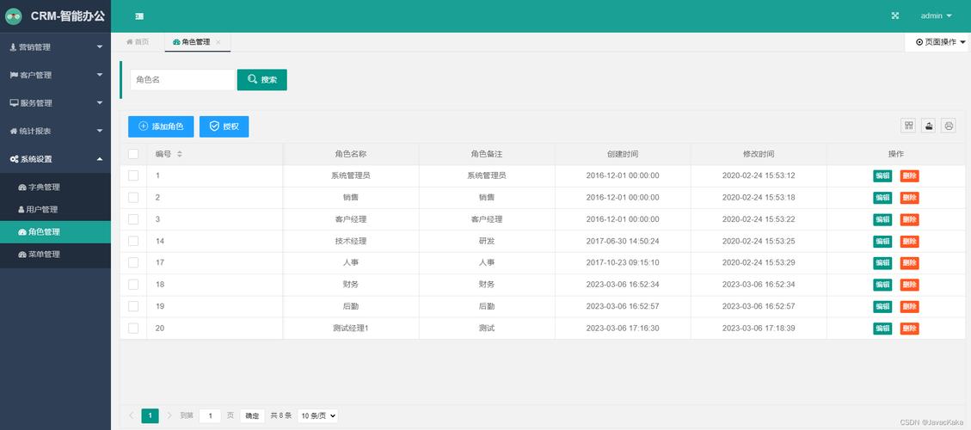The image size is (971, 430).
Task: Check the row with role name 后勤
Action: [x=133, y=306]
